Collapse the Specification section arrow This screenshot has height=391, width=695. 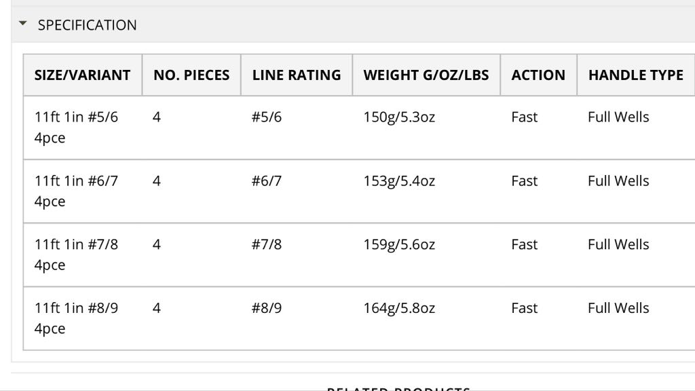point(22,24)
